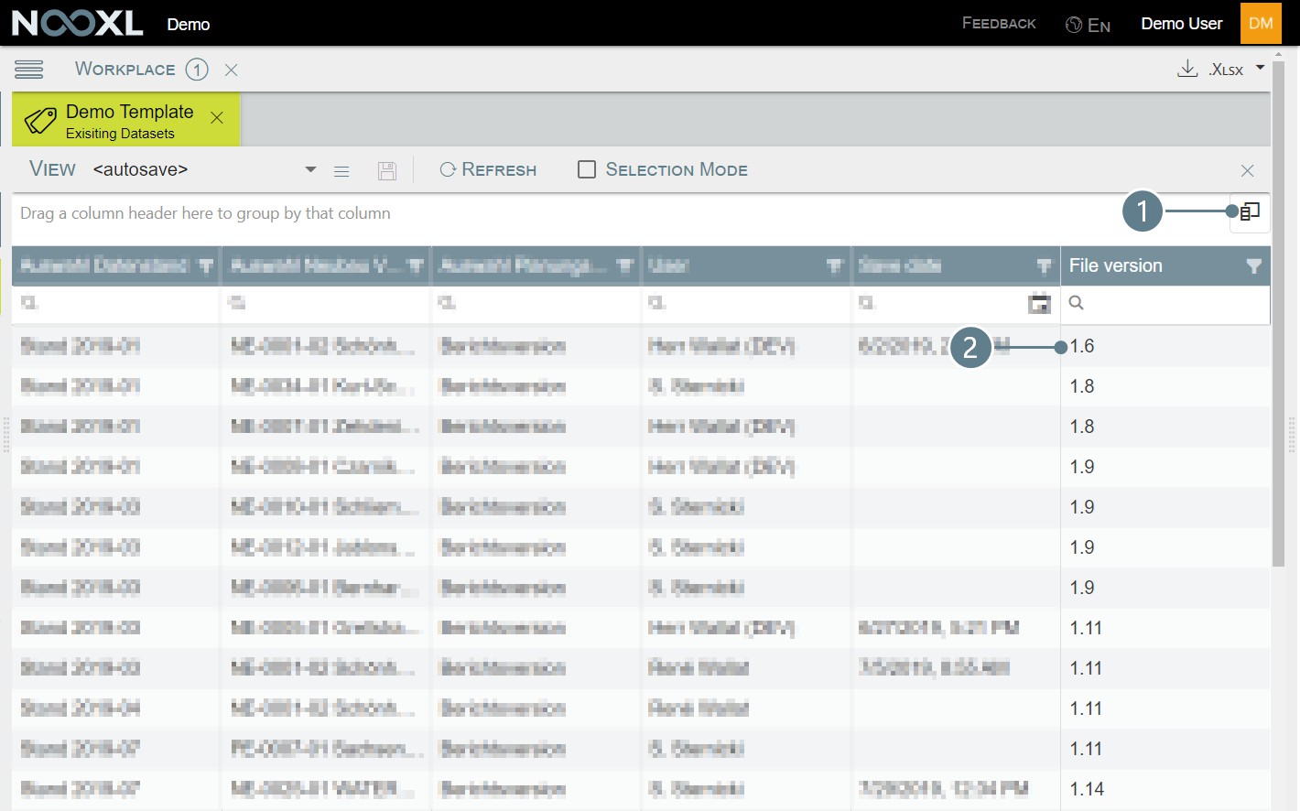The height and width of the screenshot is (811, 1300).
Task: Close the Demo Template tab
Action: (217, 117)
